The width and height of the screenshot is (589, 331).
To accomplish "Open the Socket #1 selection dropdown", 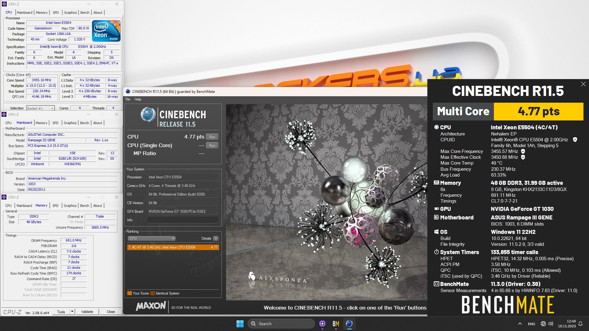I will point(40,108).
